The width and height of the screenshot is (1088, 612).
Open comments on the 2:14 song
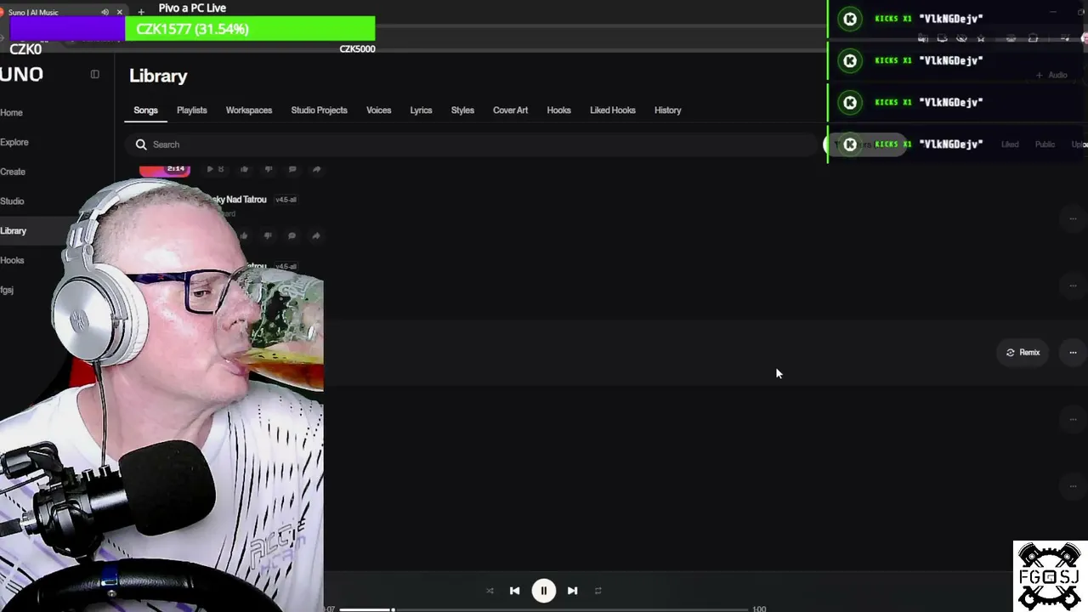click(x=292, y=169)
